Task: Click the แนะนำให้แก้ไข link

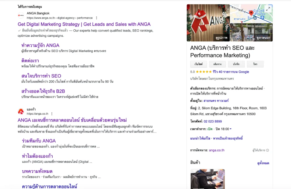Action: click(200, 138)
